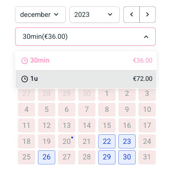This screenshot has height=169, width=169.
Task: Pick available date 22
Action: (107, 141)
